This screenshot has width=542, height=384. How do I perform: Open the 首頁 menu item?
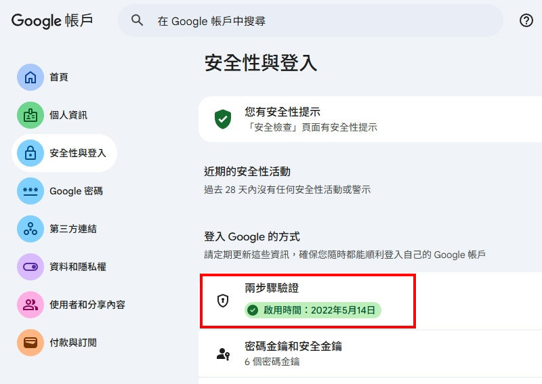(59, 77)
